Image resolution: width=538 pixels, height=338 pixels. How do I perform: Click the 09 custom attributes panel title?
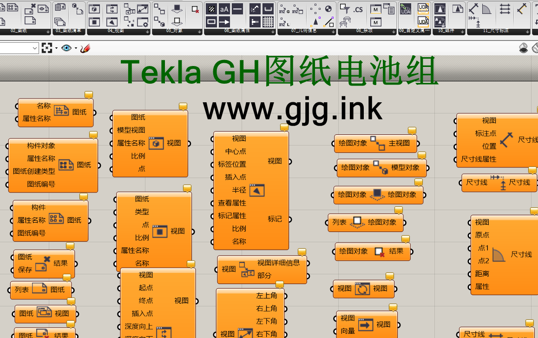pyautogui.click(x=414, y=31)
